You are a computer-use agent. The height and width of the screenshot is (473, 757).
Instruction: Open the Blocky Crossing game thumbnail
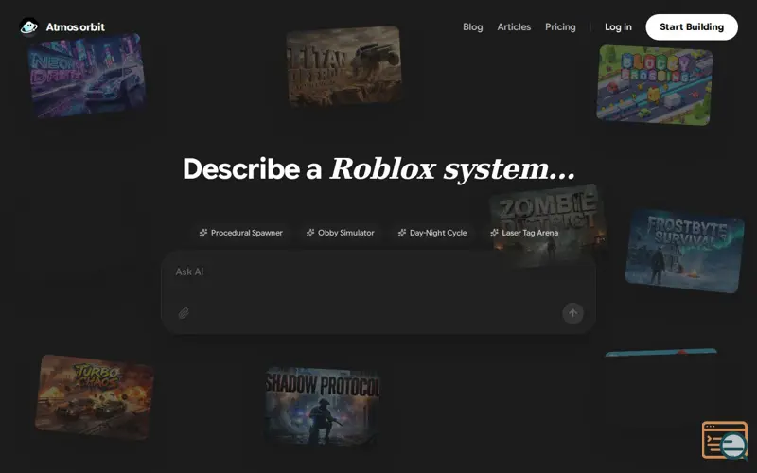click(x=655, y=84)
